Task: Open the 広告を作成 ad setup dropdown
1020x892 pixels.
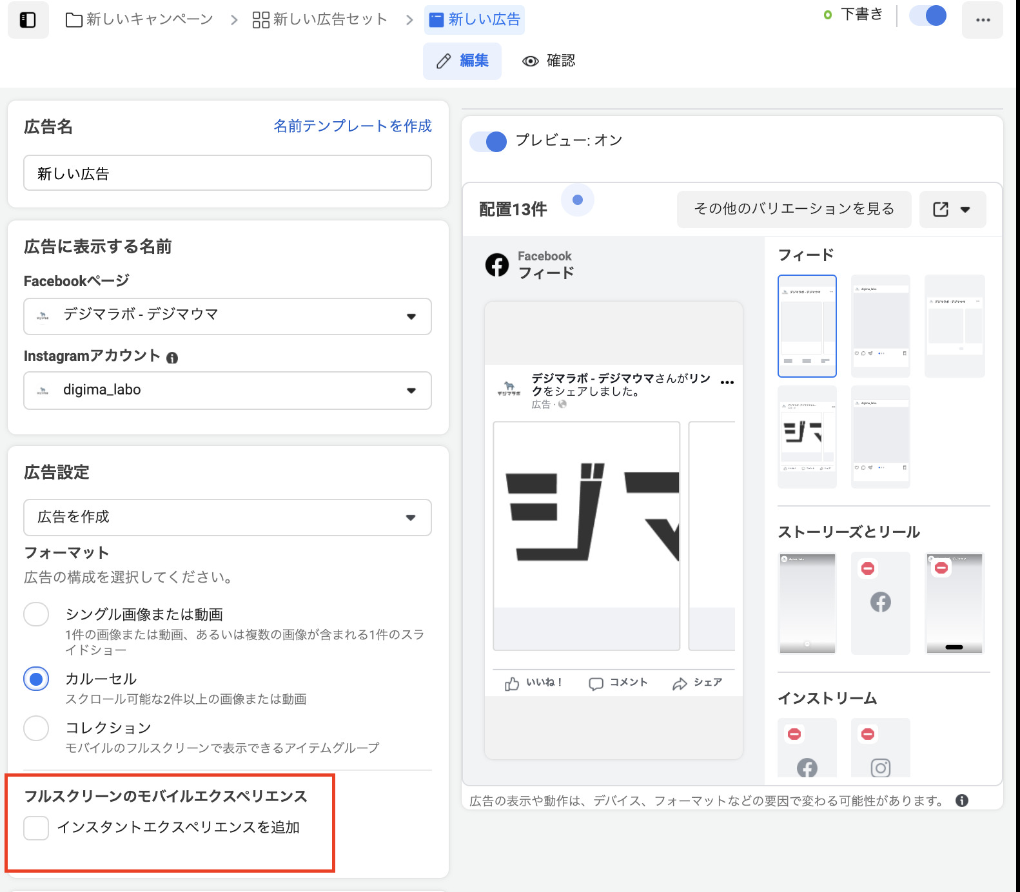Action: click(x=227, y=517)
